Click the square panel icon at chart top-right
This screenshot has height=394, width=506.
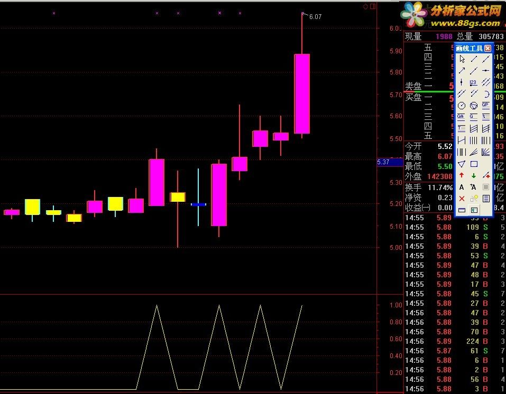pyautogui.click(x=373, y=6)
